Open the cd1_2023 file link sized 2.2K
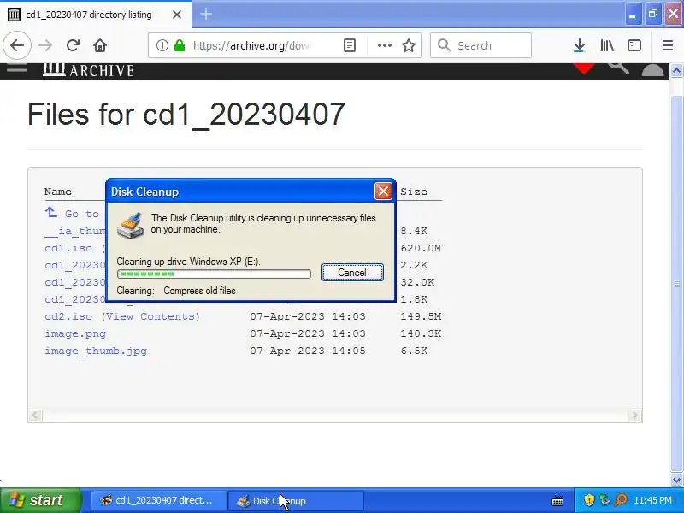The height and width of the screenshot is (513, 684). pyautogui.click(x=75, y=265)
